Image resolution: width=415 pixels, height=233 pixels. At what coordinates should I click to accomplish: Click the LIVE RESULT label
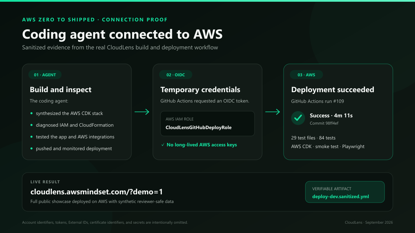(x=45, y=182)
